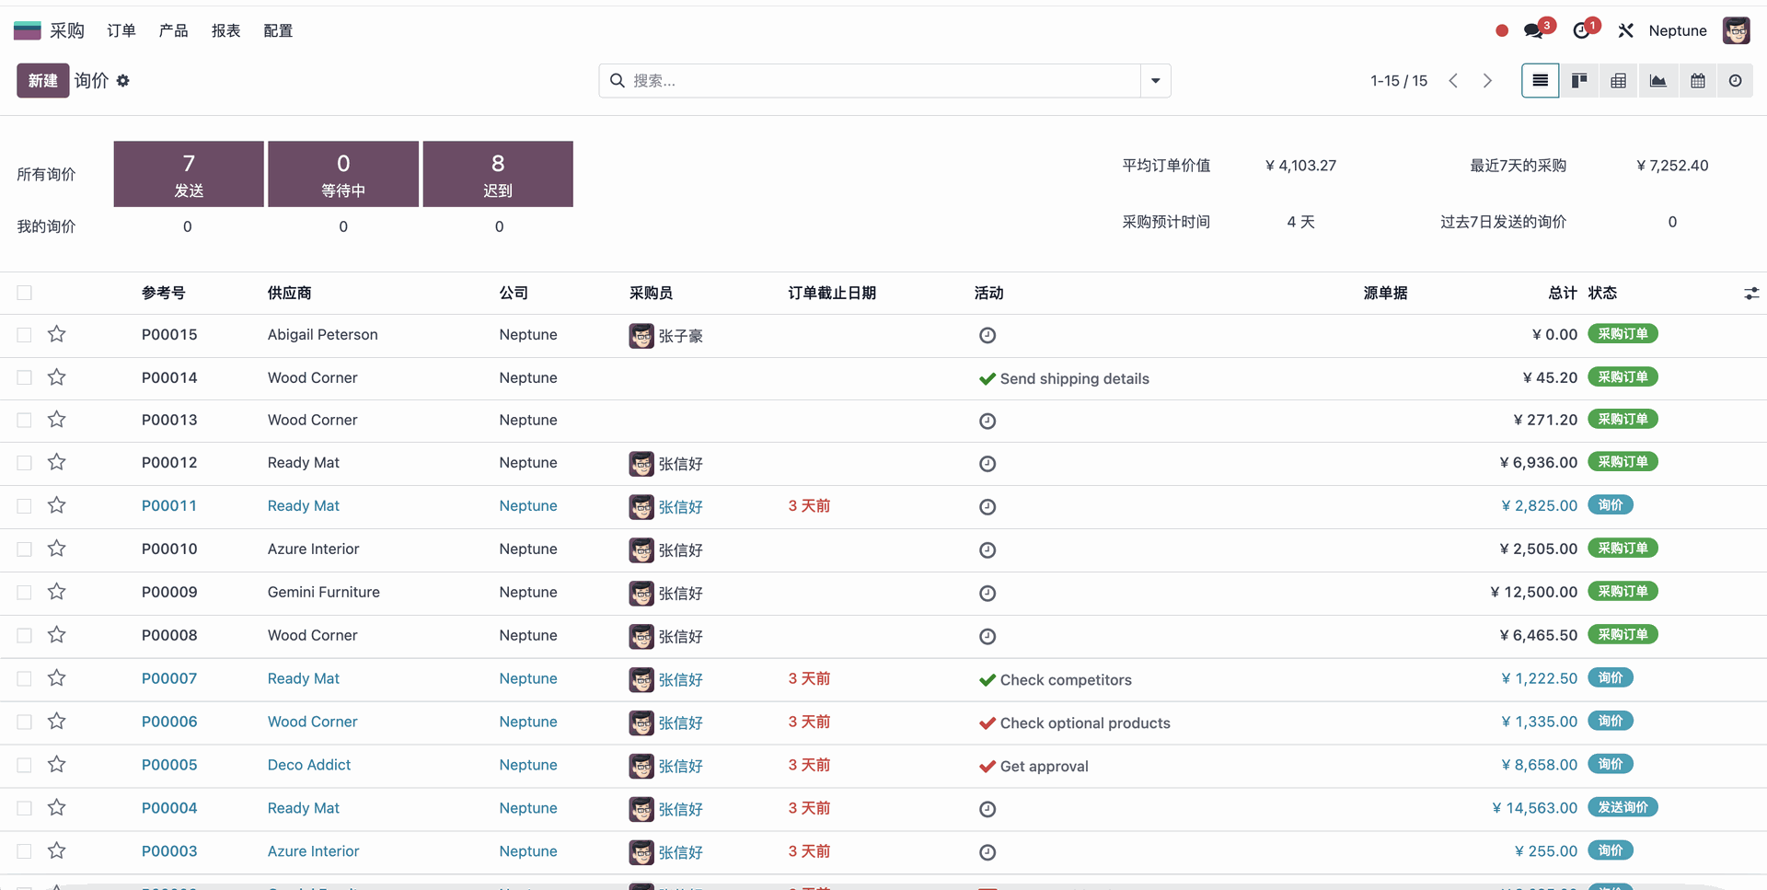Select the P00004 row checkbox
1767x890 pixels.
(x=24, y=808)
